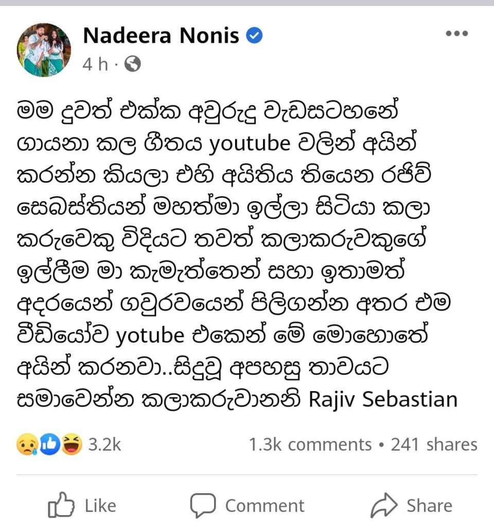Click the outlined thumbs-up Like icon
This screenshot has height=527, width=494.
61,505
